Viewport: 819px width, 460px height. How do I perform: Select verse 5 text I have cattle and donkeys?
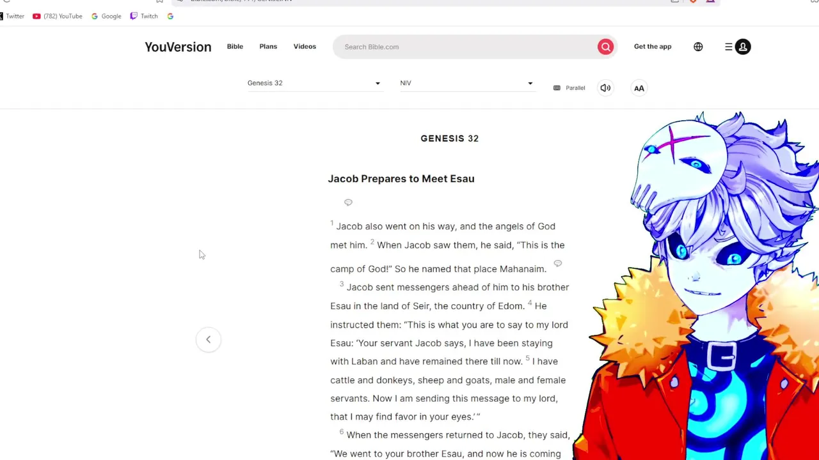(448, 371)
